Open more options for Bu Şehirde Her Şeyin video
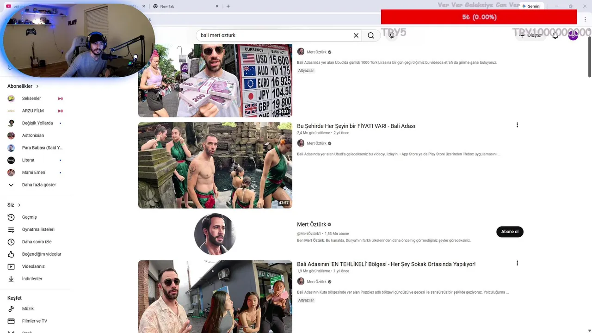Image resolution: width=592 pixels, height=333 pixels. pos(517,125)
